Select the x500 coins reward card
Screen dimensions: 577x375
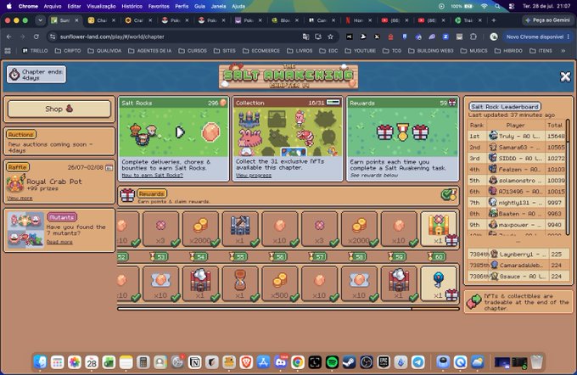tap(280, 283)
